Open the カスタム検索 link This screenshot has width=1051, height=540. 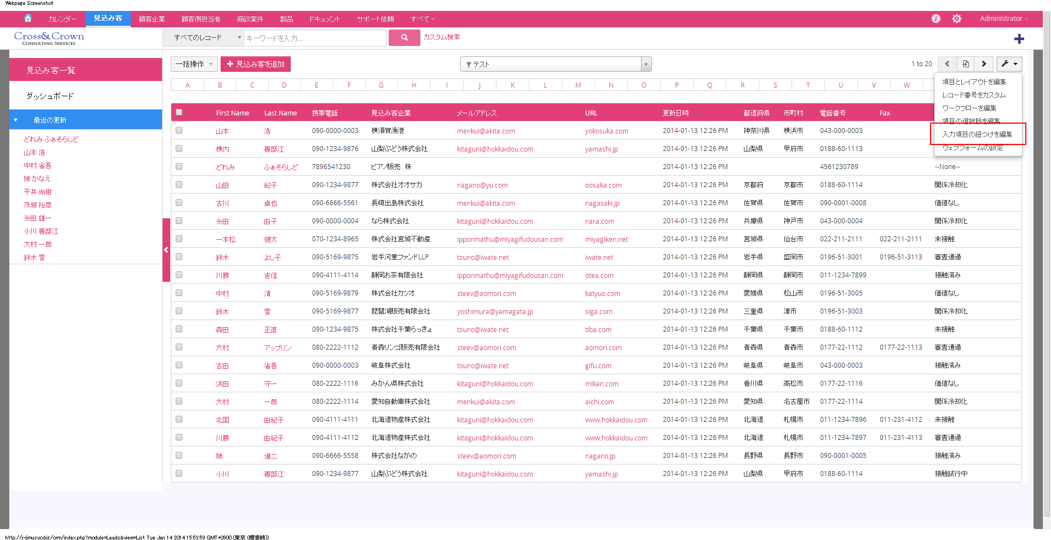[442, 37]
